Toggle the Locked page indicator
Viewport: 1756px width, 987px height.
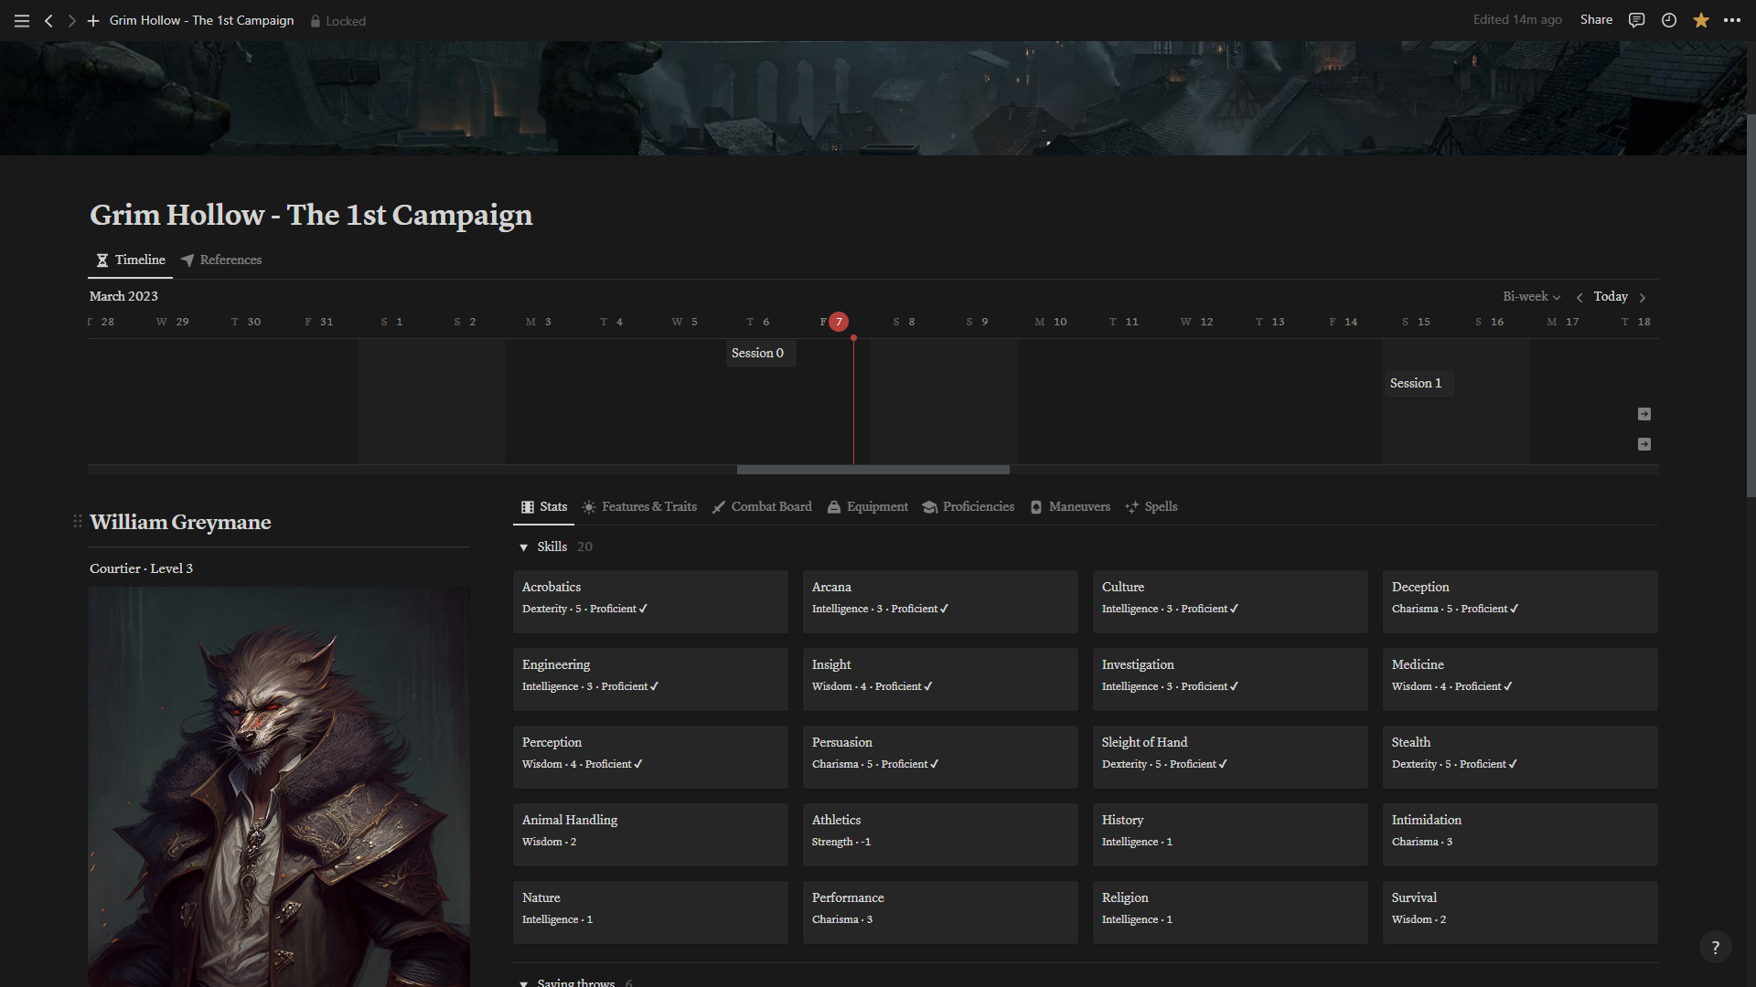(x=337, y=21)
